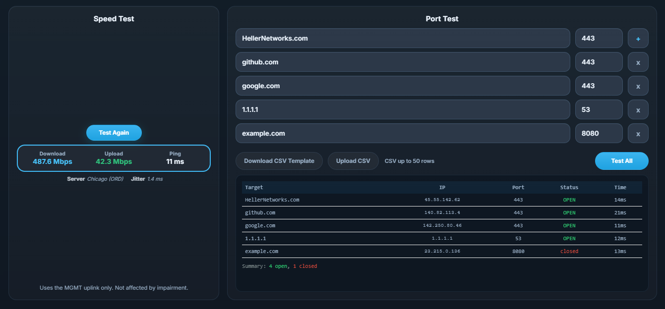Change the port field for HellerNetworks.com
This screenshot has width=665, height=309.
tap(599, 38)
